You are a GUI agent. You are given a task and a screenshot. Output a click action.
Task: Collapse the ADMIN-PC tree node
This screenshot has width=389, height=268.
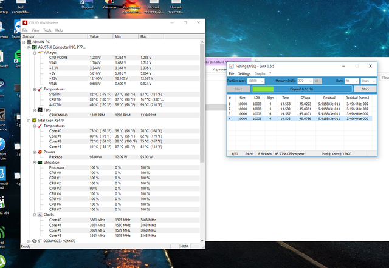point(24,42)
